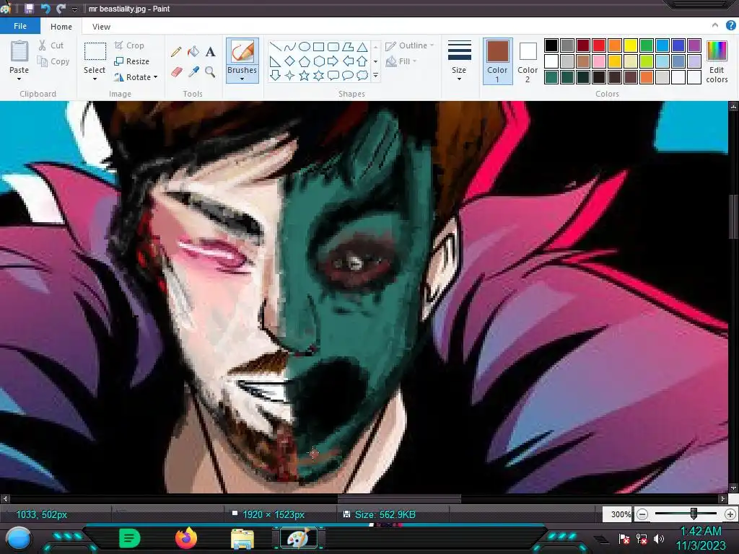Choose the Rounded rectangle shape
739x554 pixels.
[x=333, y=46]
